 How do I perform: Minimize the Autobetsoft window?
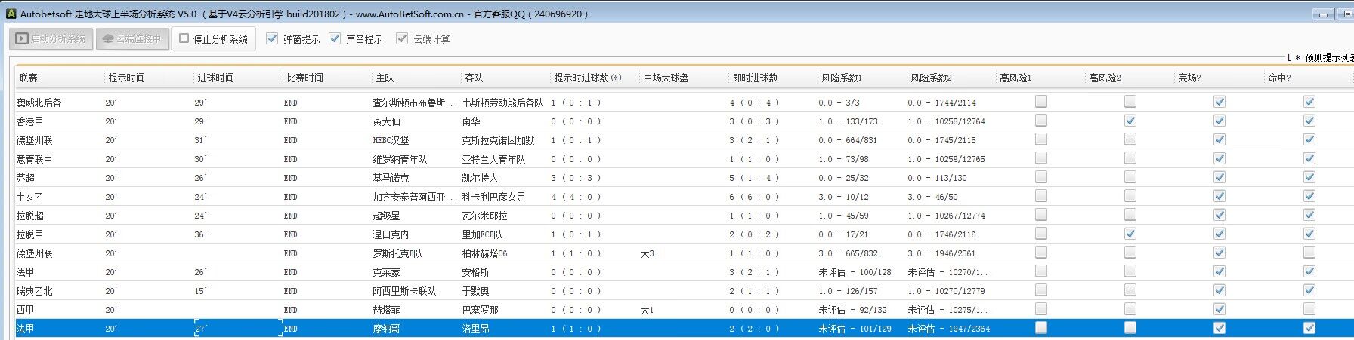pos(1323,14)
